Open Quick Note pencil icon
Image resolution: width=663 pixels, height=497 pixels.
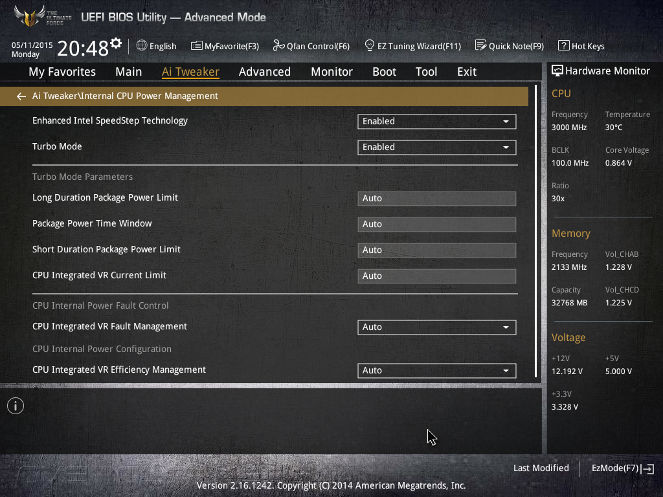click(480, 45)
